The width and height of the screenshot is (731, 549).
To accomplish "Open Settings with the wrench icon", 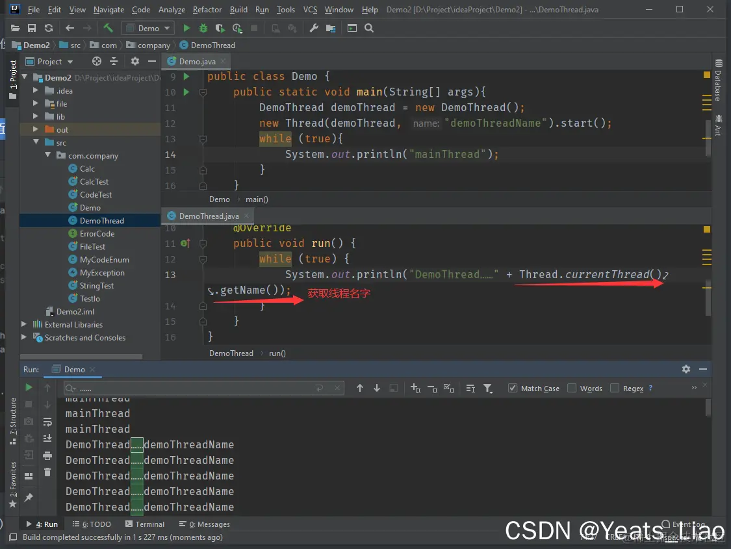I will pos(314,29).
